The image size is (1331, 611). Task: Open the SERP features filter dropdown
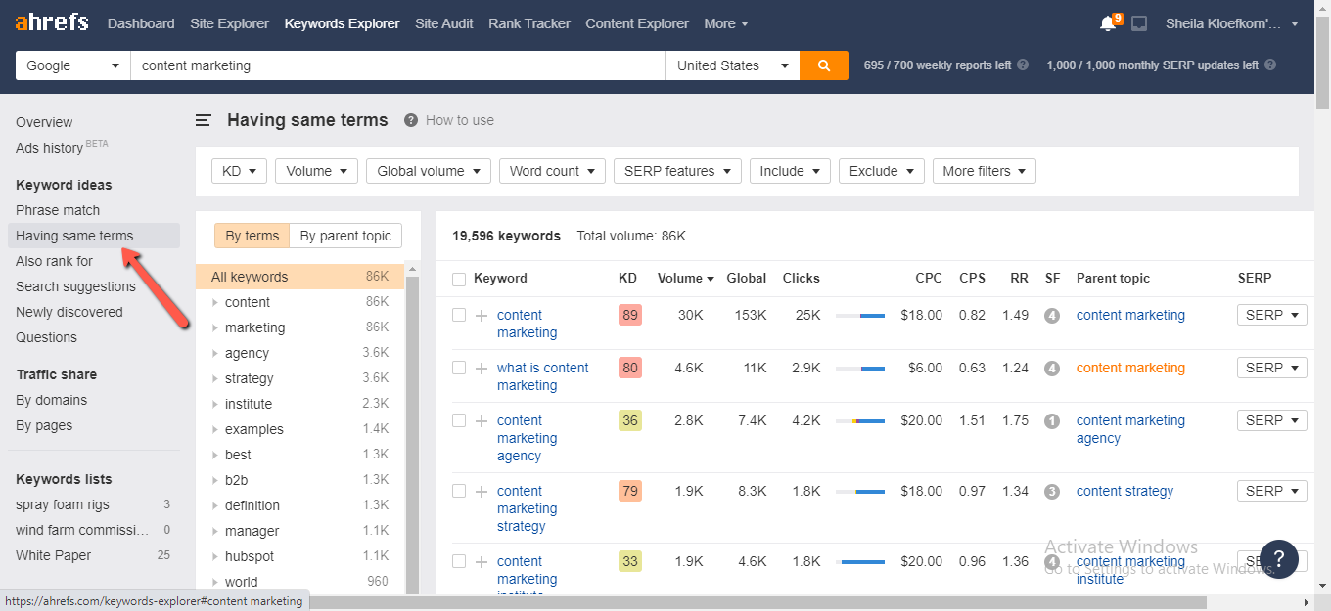pyautogui.click(x=677, y=171)
